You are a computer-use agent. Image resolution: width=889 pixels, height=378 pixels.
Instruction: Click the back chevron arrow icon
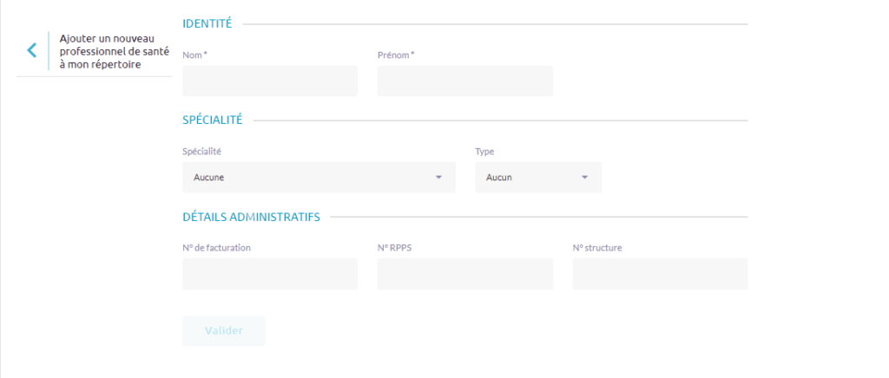(x=32, y=50)
